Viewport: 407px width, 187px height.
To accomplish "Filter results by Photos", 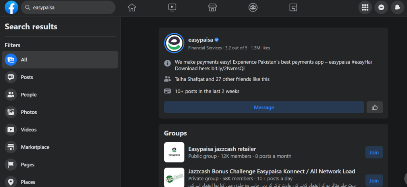I will [60, 112].
